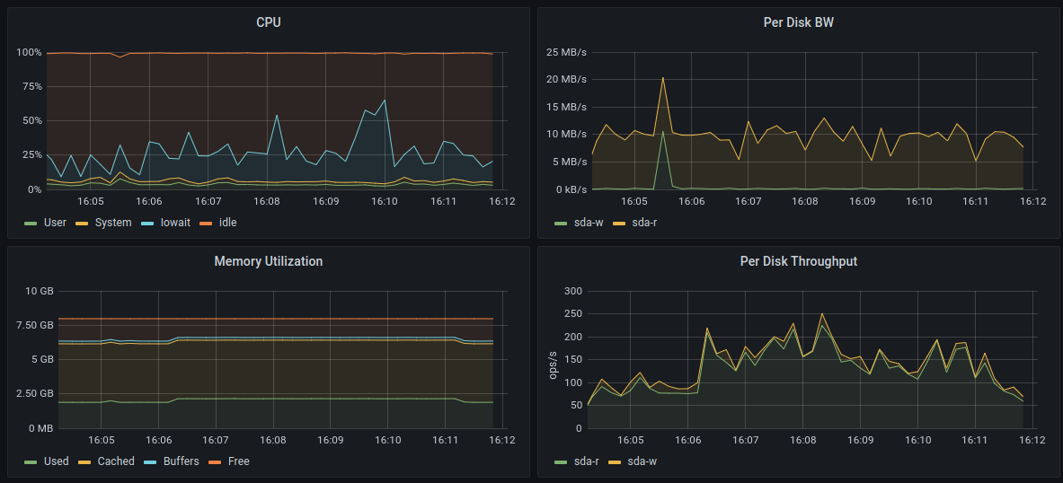Click sda-w color swatch in Throughput legend
Screen dimensions: 1063x483
616,462
